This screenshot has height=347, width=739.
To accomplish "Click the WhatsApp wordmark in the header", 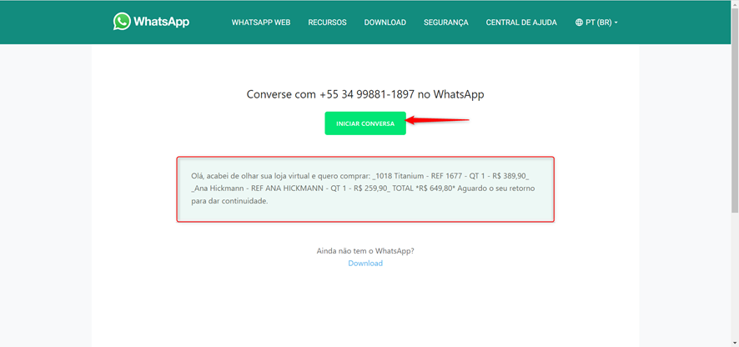I will 162,22.
